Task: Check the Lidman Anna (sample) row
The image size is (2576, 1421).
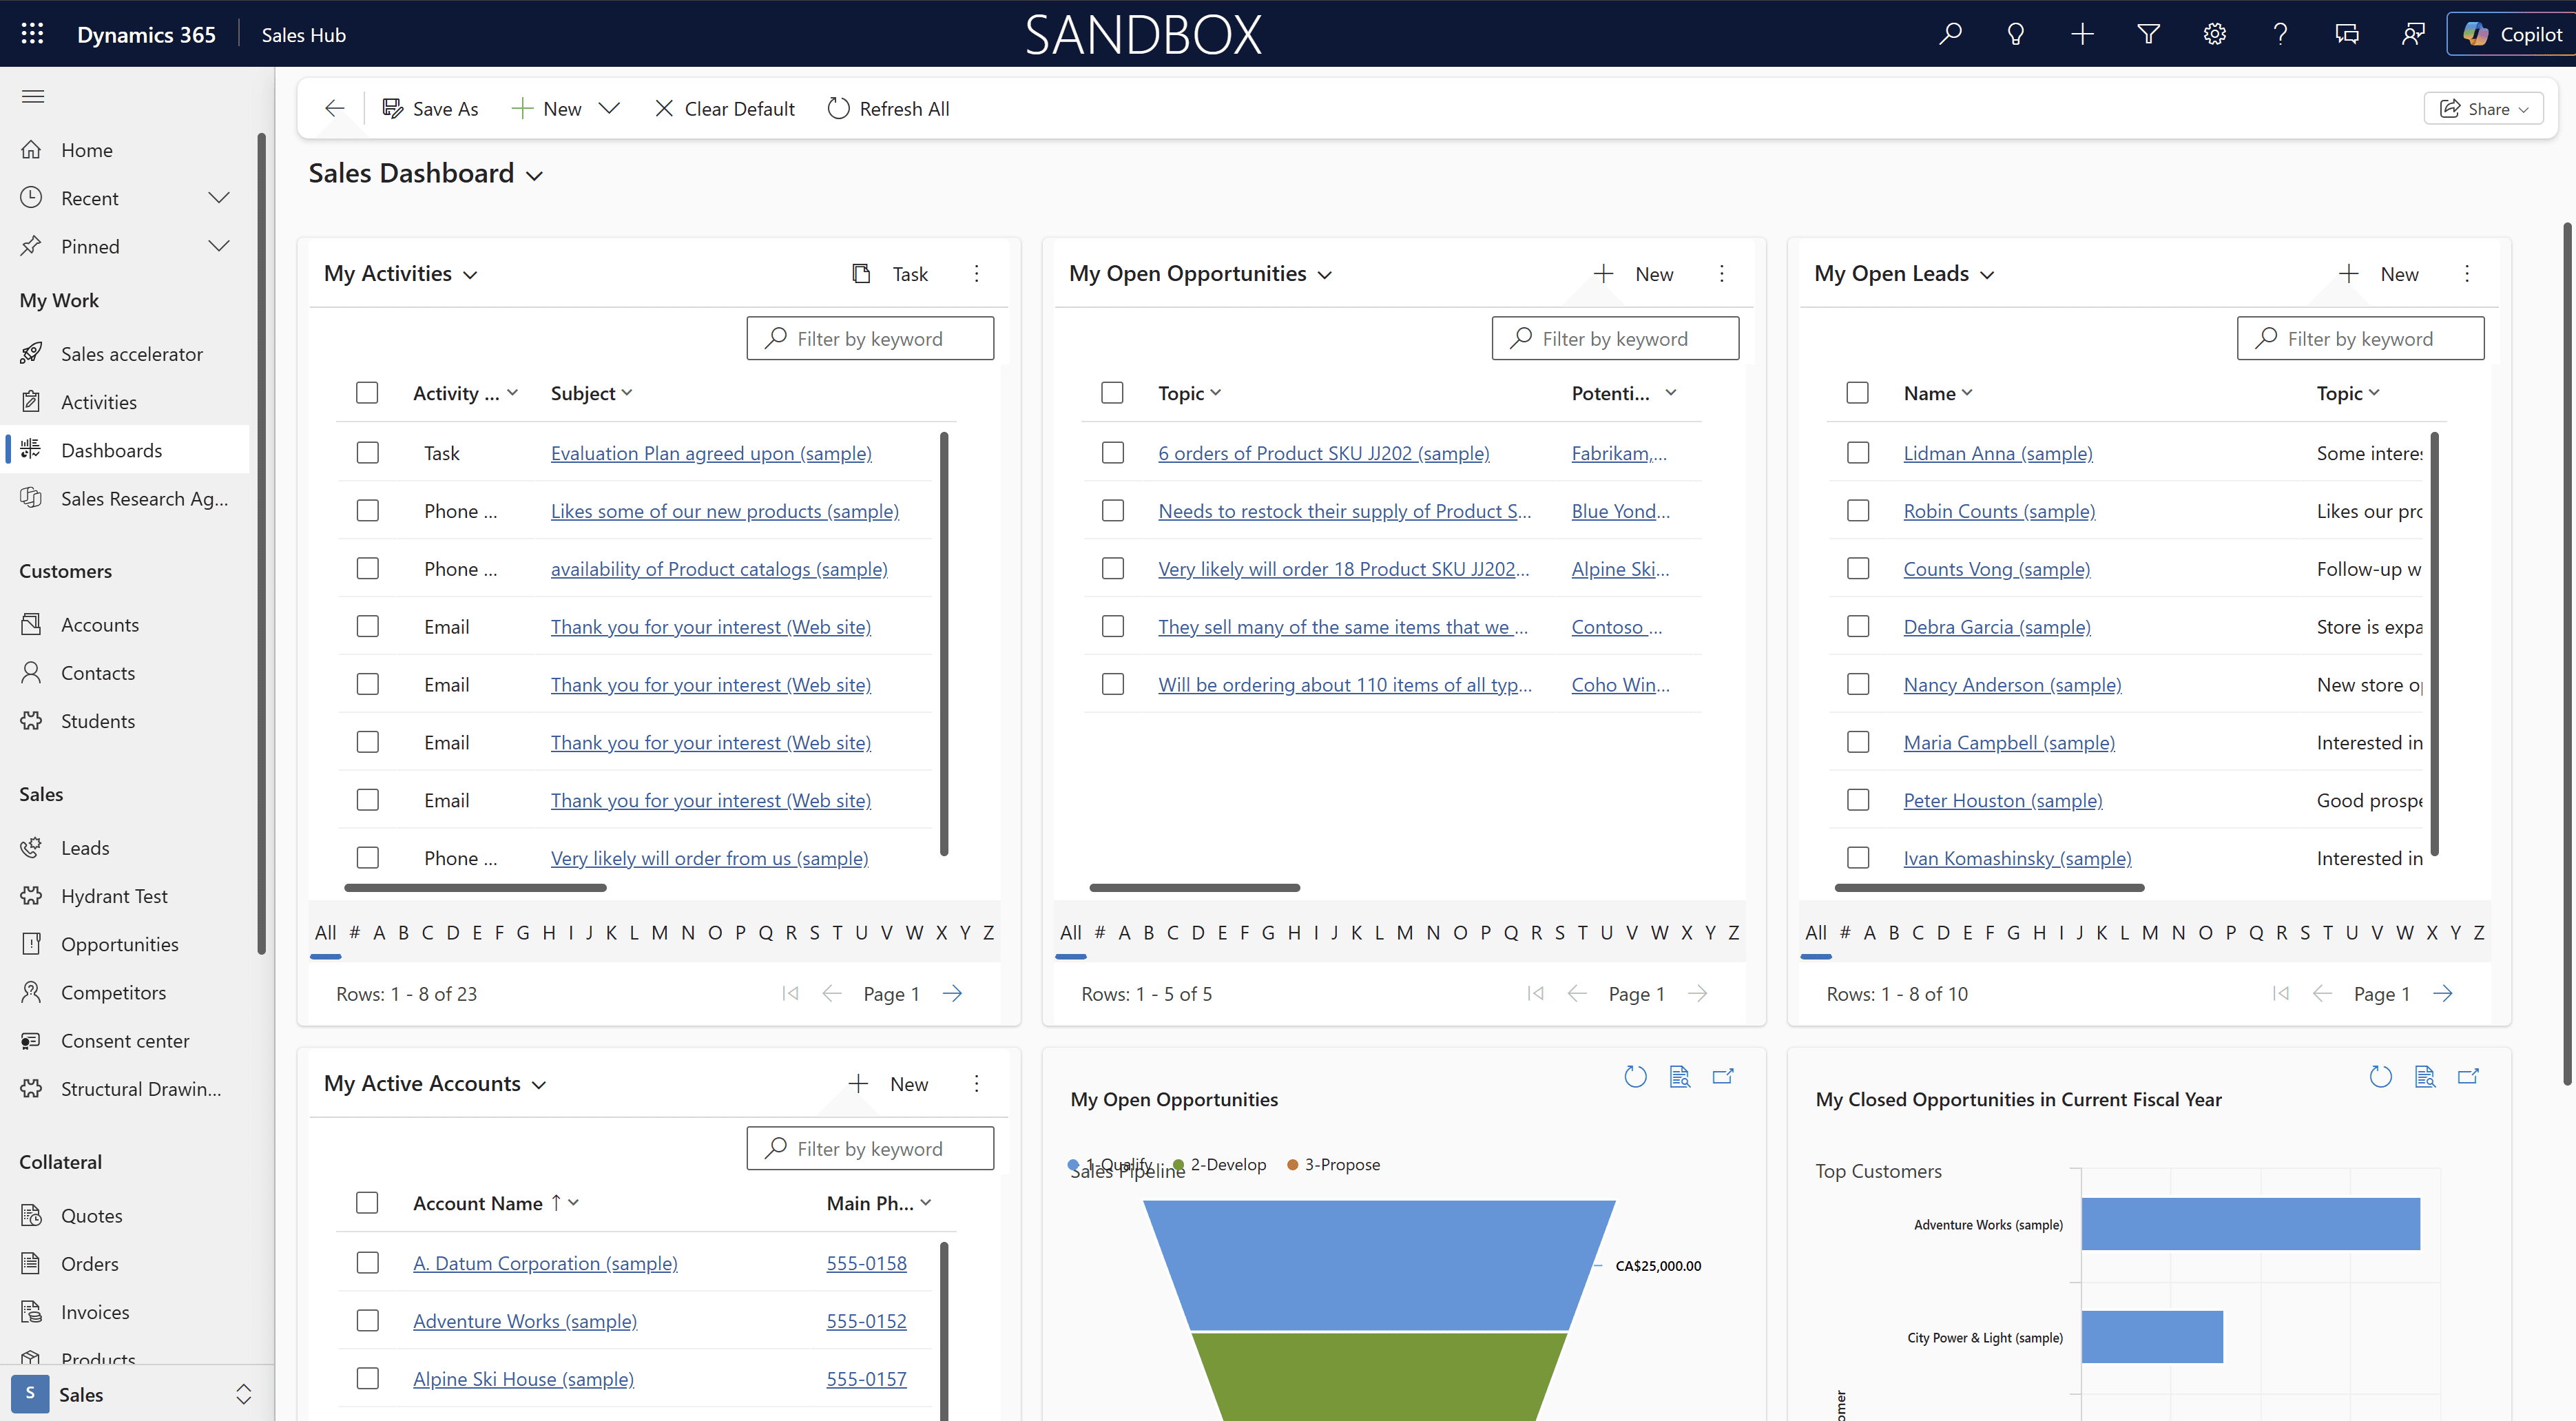Action: pyautogui.click(x=1858, y=453)
